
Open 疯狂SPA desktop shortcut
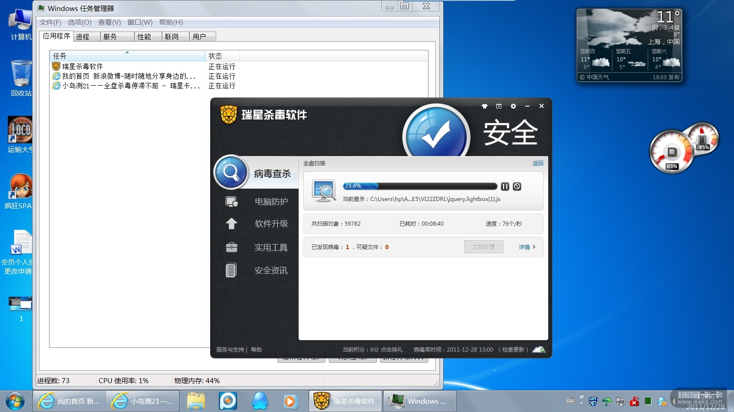coord(18,191)
